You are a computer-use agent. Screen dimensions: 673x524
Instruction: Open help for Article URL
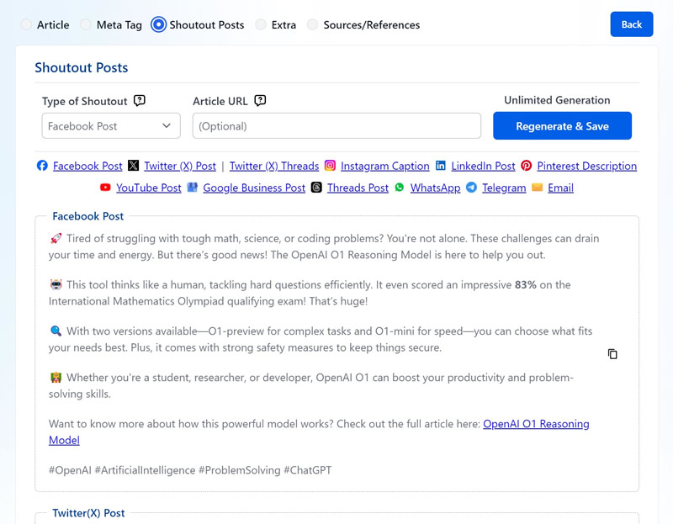(x=260, y=100)
